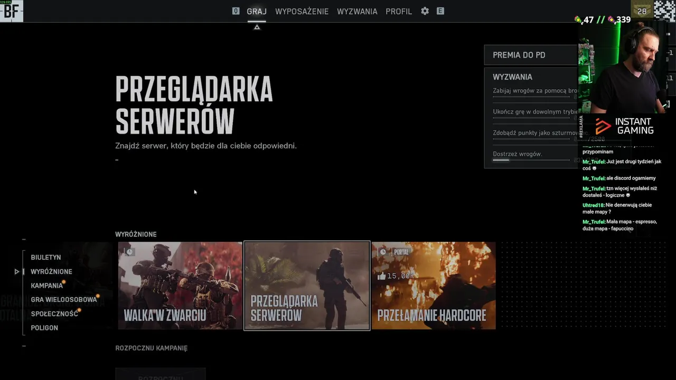Click the Dostrzeż wrogów progress bar

(531, 160)
